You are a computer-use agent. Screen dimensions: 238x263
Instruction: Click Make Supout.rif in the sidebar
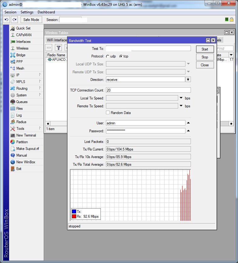click(26, 149)
